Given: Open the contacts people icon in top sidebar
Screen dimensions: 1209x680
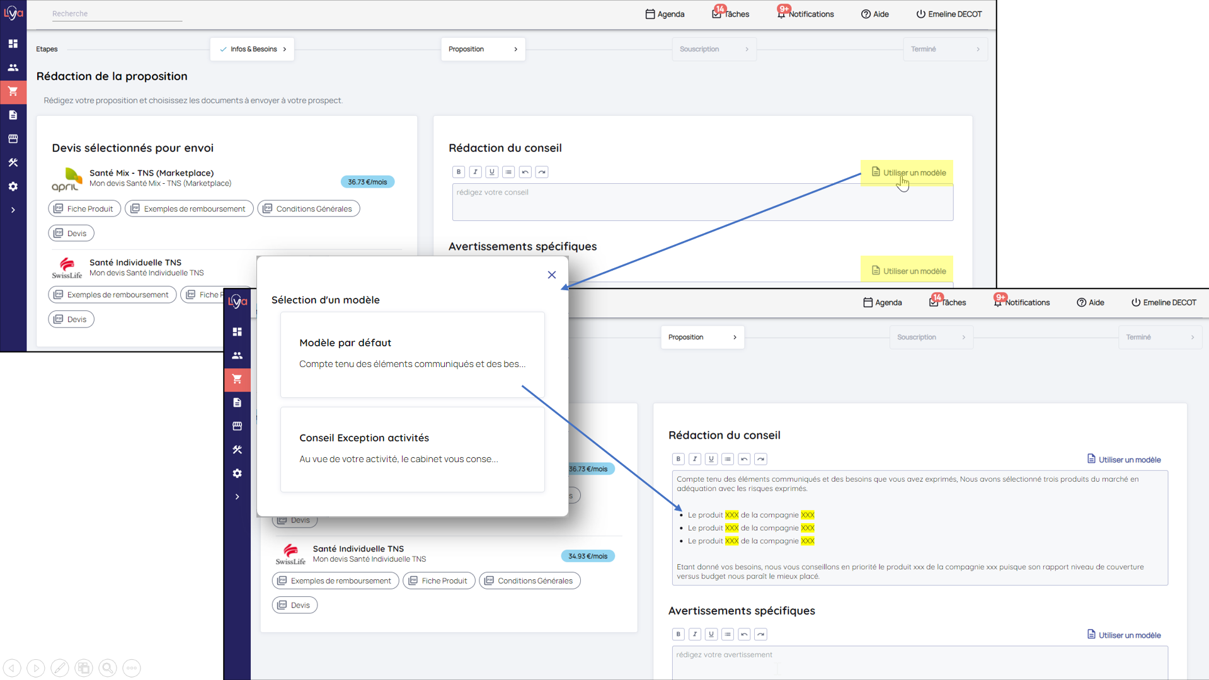Looking at the screenshot, I should (x=13, y=67).
